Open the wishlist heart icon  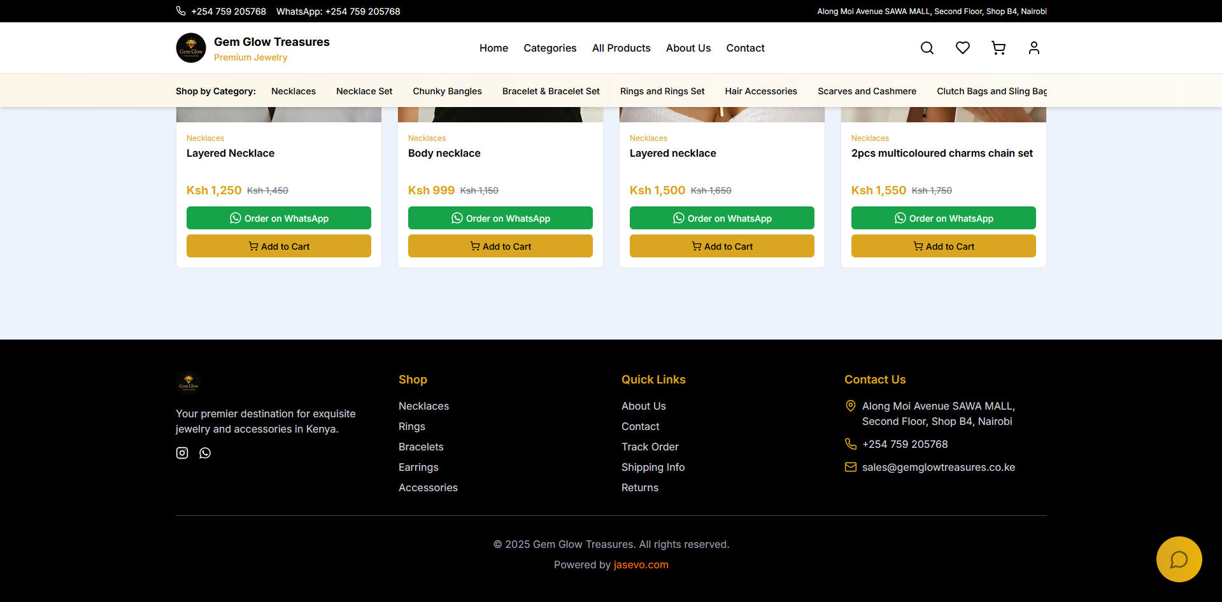(x=963, y=48)
